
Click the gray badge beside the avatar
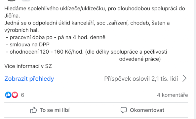pyautogui.click(x=26, y=1)
